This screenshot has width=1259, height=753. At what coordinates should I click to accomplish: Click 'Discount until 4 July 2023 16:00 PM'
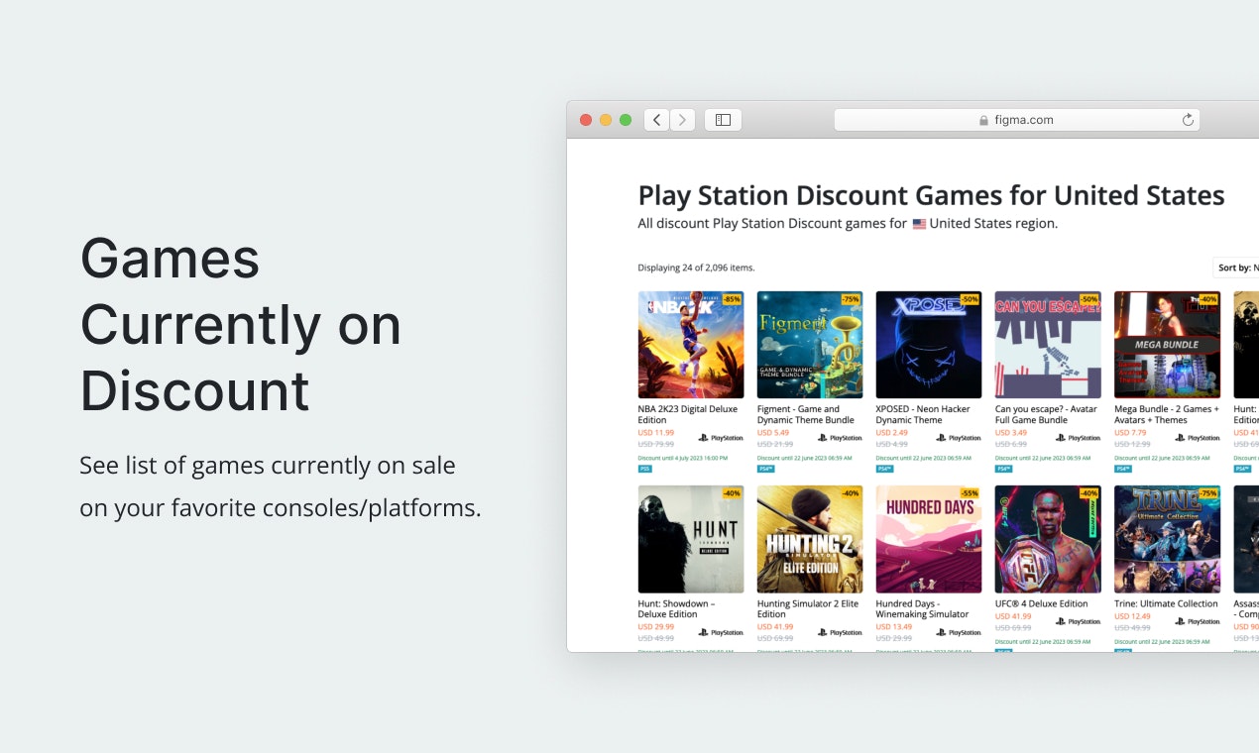click(683, 458)
